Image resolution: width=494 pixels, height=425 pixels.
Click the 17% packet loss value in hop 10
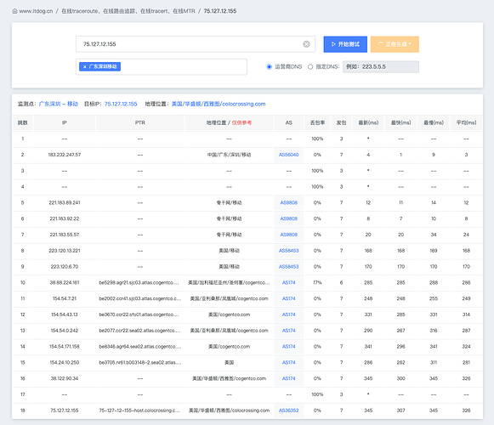coord(317,282)
